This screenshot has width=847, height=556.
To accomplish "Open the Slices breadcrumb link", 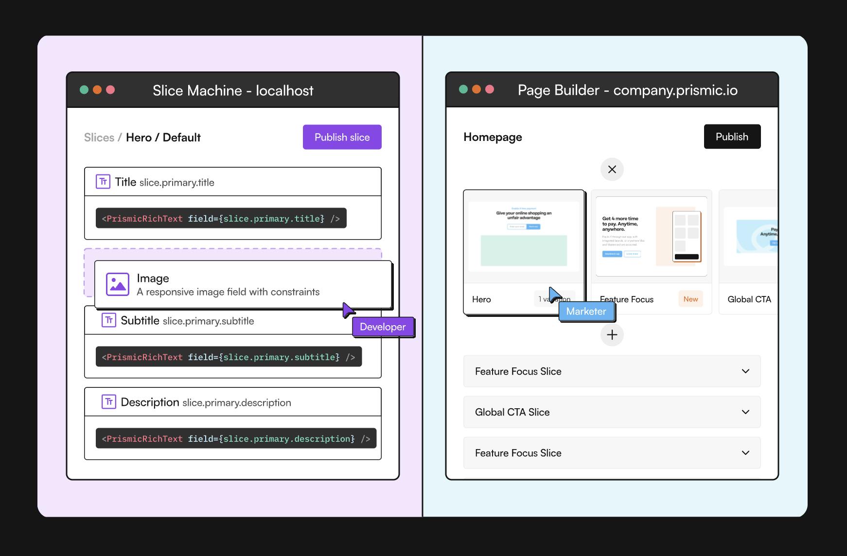I will [x=99, y=138].
